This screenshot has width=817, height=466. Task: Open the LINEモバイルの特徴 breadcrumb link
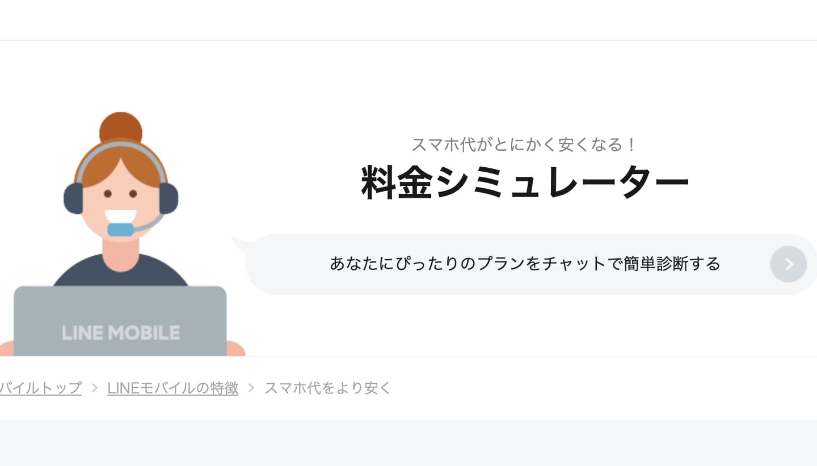pos(172,388)
